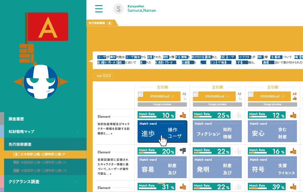Click the thumbs-up icon beside 12% match rate

tap(293, 115)
